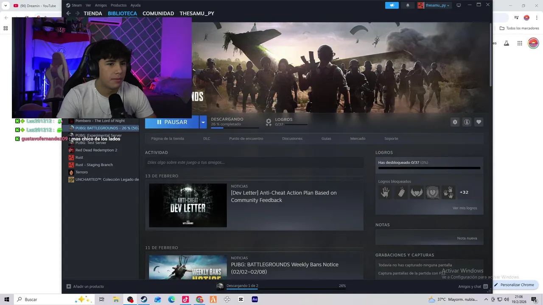The image size is (543, 305).
Task: Toggle PUBG as favorite with heart
Action: tap(479, 122)
